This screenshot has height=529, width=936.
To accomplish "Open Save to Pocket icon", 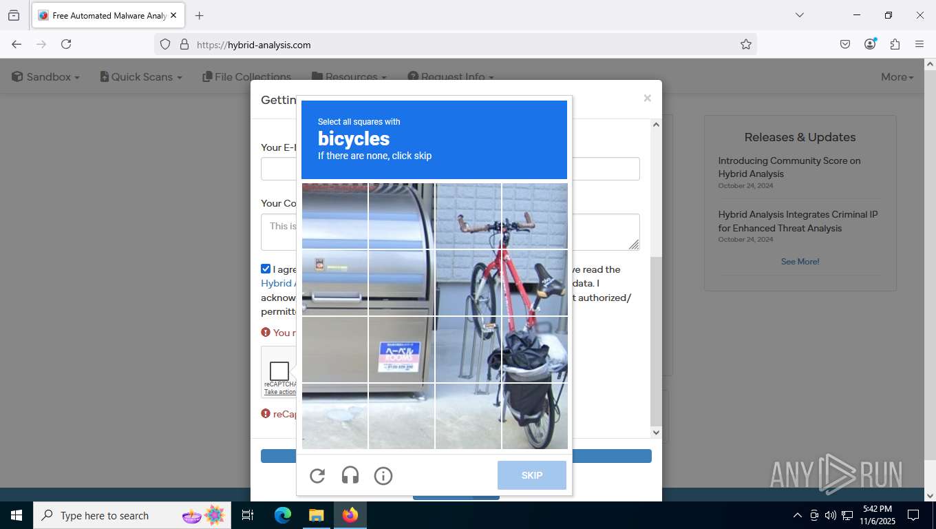I will tap(845, 44).
